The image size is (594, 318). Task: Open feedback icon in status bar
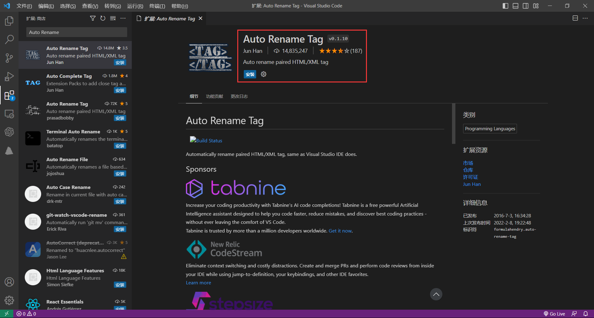point(574,314)
